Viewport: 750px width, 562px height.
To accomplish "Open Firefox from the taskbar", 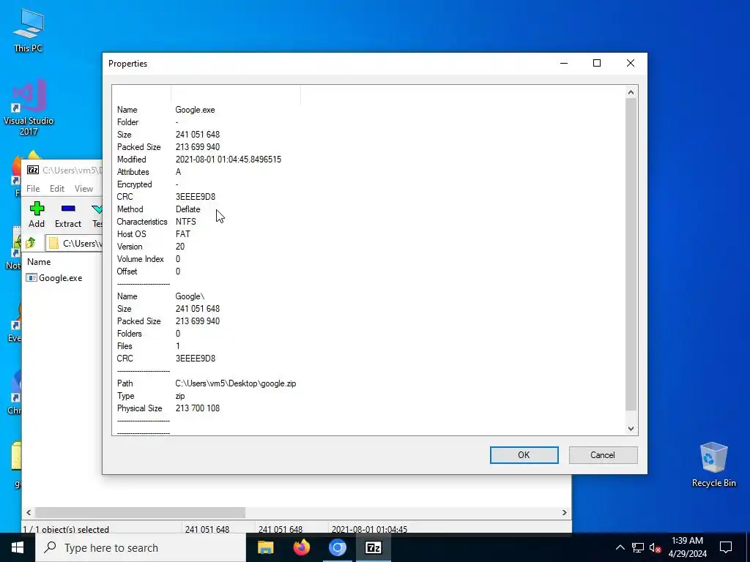I will point(301,547).
